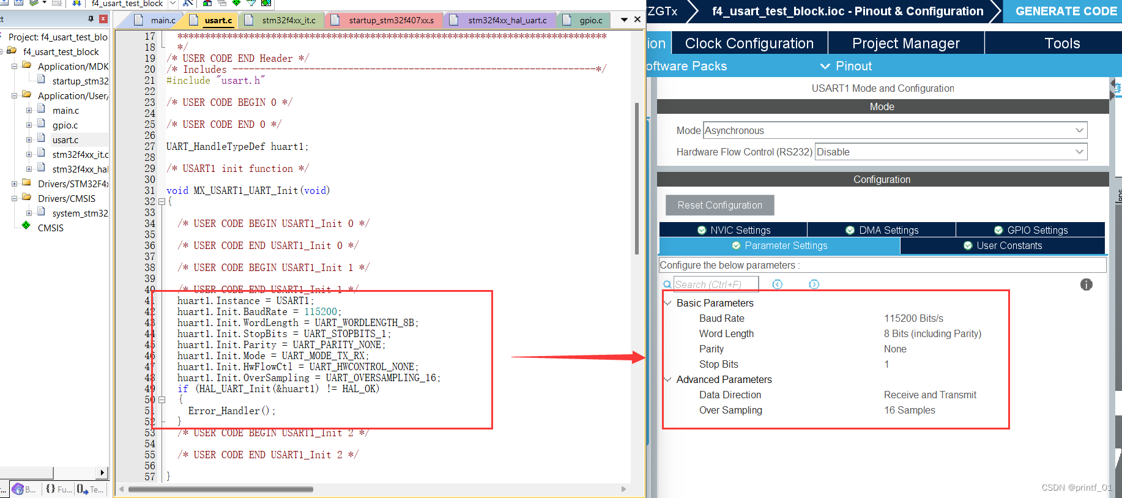1122x498 pixels.
Task: Open the GPIO Settings tab
Action: pos(1031,230)
